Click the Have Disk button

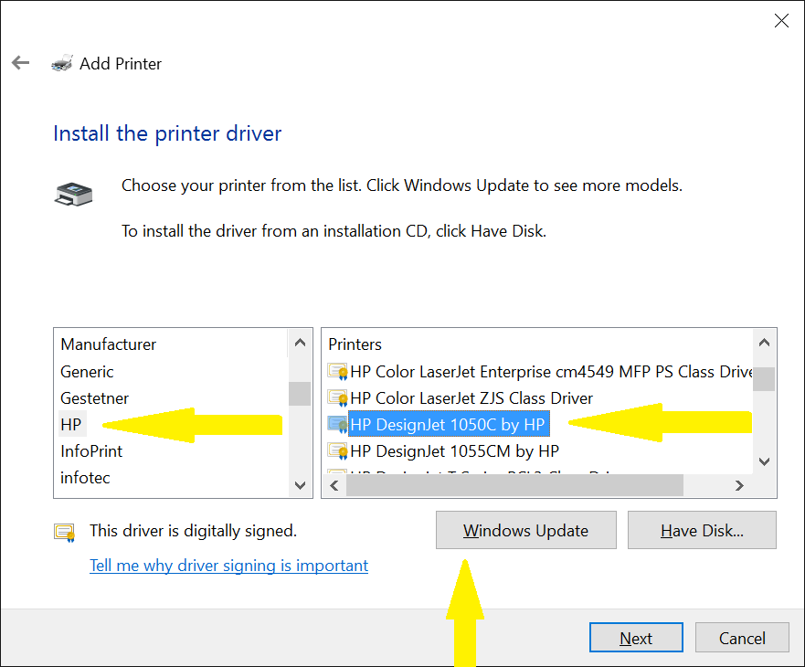click(702, 531)
